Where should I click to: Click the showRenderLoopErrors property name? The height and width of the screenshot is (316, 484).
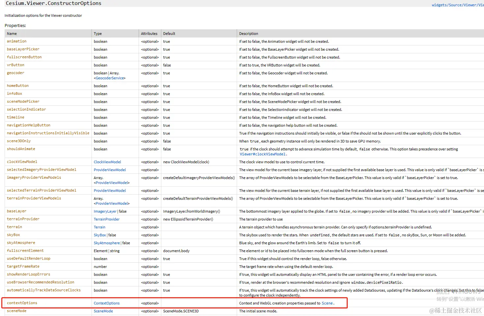(x=29, y=274)
